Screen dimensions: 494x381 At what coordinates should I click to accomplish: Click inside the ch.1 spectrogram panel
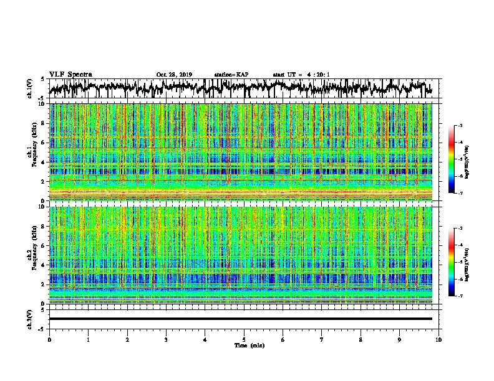(x=240, y=152)
